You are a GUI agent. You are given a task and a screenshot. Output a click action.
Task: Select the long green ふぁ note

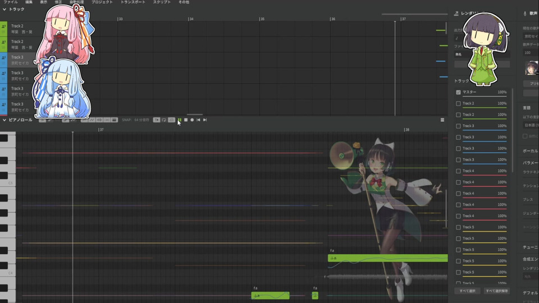pyautogui.click(x=388, y=258)
